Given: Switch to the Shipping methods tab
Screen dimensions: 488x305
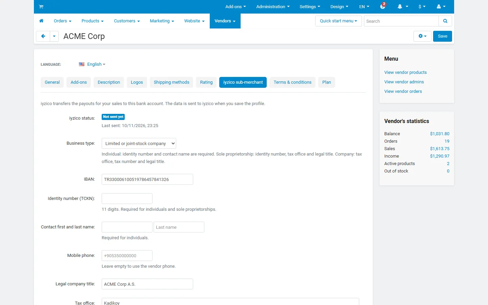Looking at the screenshot, I should [x=171, y=82].
